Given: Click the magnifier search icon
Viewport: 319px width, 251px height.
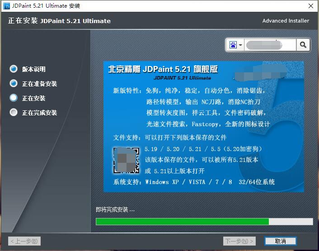Looking at the screenshot, I should pos(303,45).
